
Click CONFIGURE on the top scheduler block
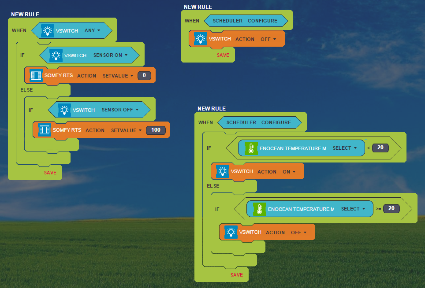click(262, 21)
